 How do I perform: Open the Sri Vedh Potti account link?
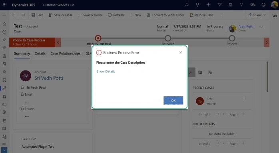tap(49, 78)
